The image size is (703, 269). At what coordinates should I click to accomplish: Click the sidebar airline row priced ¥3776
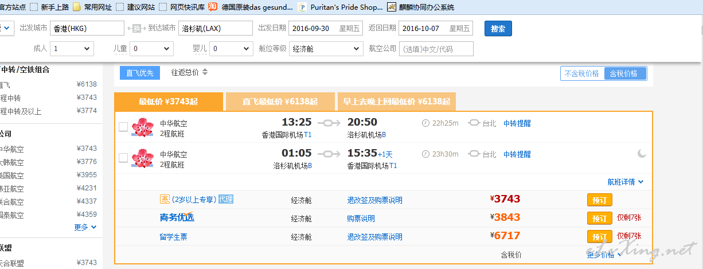[49, 162]
